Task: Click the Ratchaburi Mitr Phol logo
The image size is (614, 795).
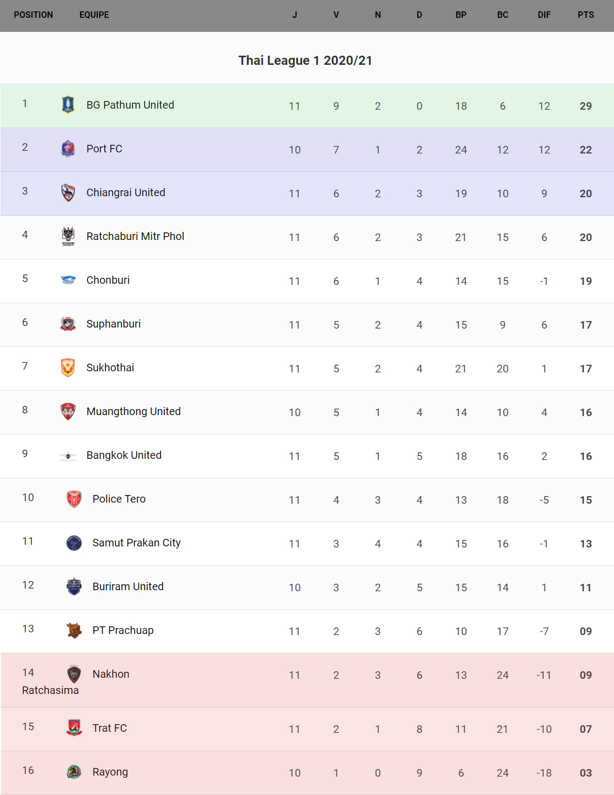Action: [68, 236]
